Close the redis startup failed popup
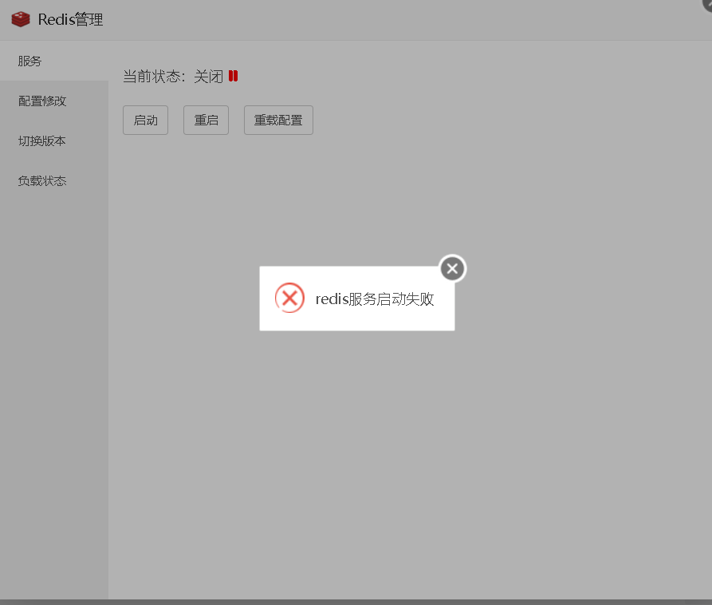Image resolution: width=712 pixels, height=605 pixels. 452,269
